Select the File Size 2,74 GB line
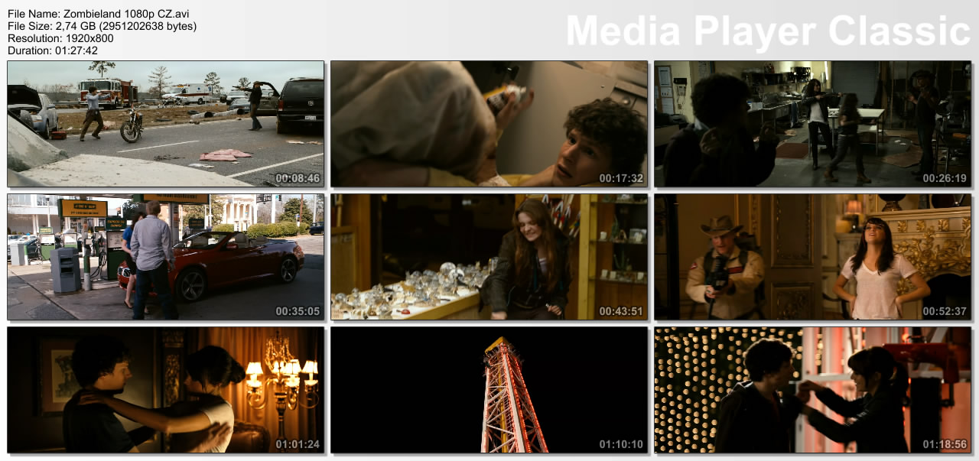 pos(102,26)
